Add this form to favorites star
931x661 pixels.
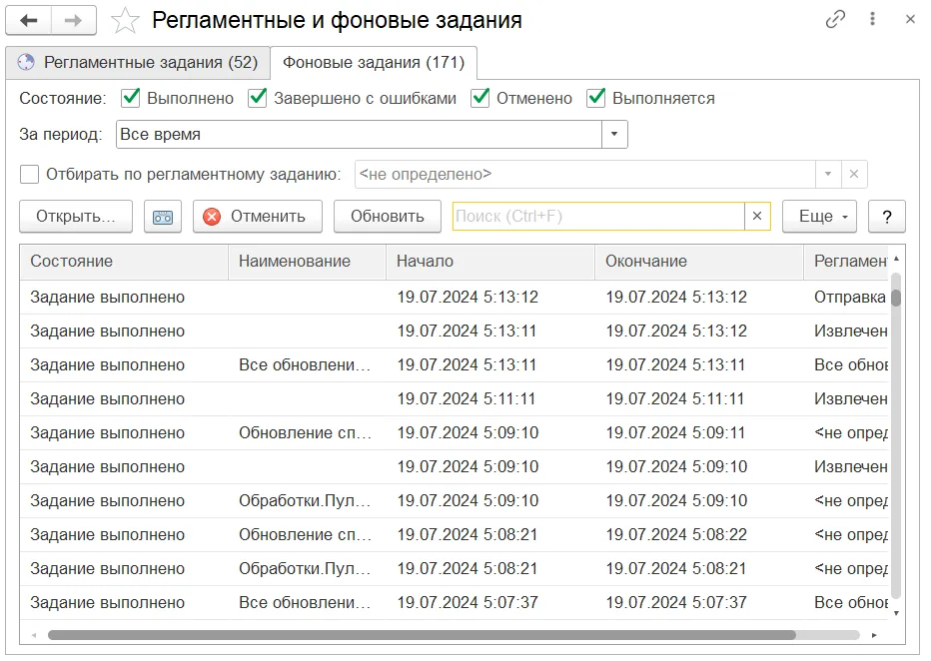point(125,21)
